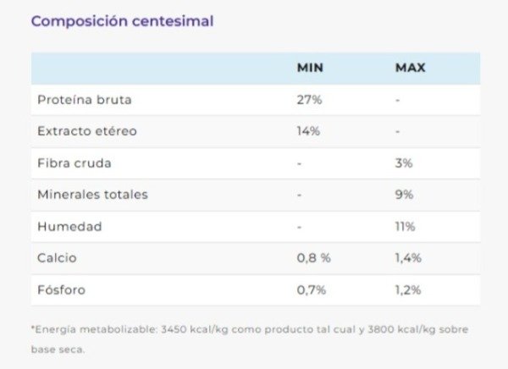Select the "Humedad" row label
Screen dimensions: 508x369
click(69, 226)
